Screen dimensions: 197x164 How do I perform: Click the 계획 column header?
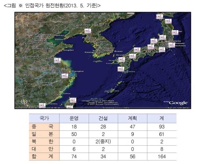click(x=132, y=118)
